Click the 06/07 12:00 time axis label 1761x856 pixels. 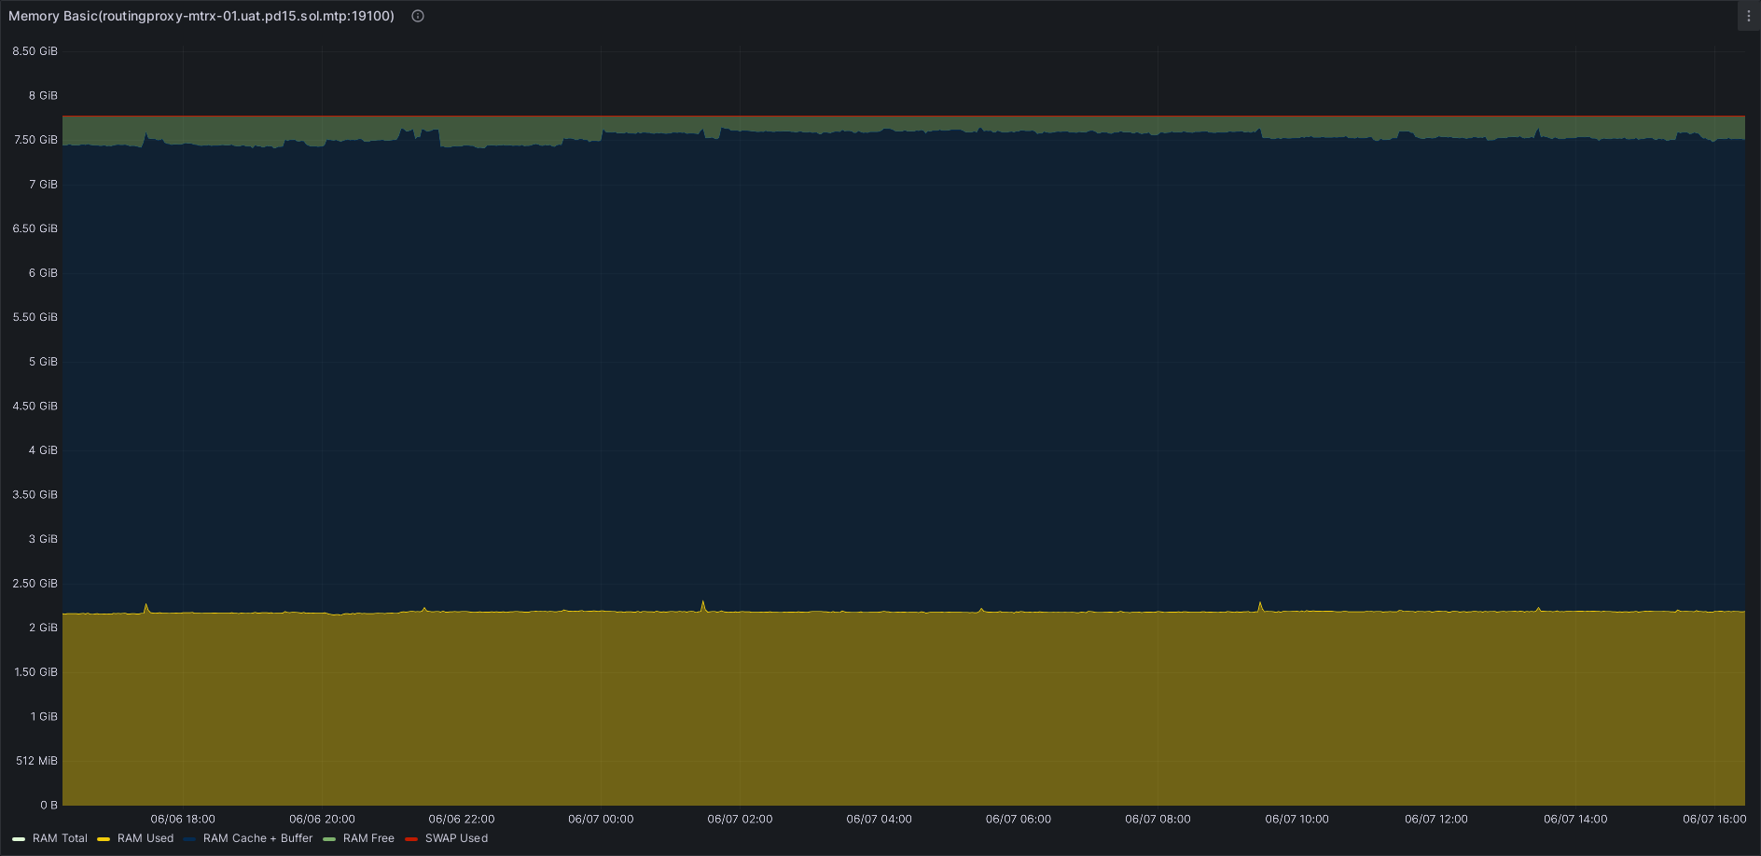[1436, 819]
